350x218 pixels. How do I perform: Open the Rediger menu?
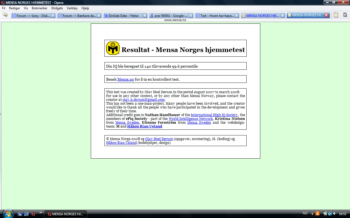tap(14, 8)
